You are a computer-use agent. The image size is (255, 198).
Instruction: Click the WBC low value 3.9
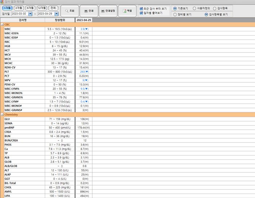(x=85, y=29)
